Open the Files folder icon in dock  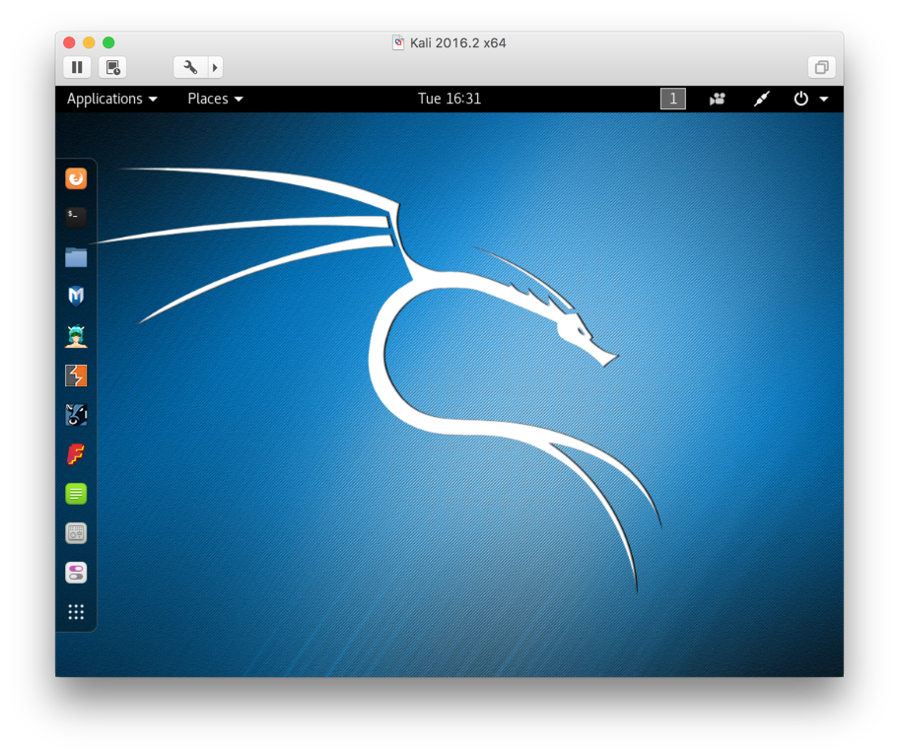pos(76,257)
